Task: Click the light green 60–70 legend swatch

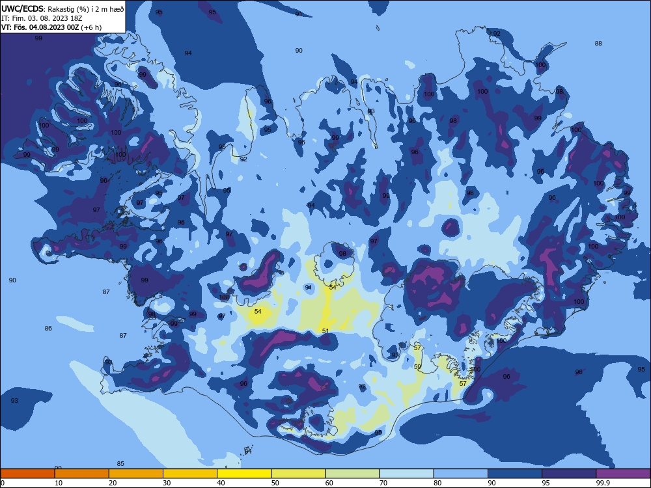Action: (352, 474)
